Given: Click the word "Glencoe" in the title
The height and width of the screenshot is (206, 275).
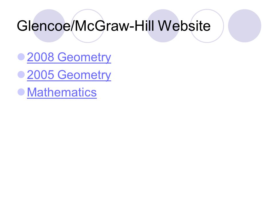Looking at the screenshot, I should (44, 26).
